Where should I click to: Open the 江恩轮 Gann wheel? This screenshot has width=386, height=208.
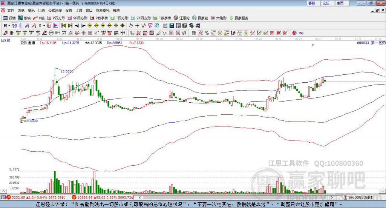click(x=182, y=18)
